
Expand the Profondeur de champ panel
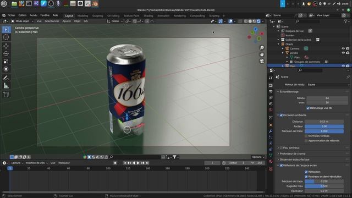[x=293, y=154]
